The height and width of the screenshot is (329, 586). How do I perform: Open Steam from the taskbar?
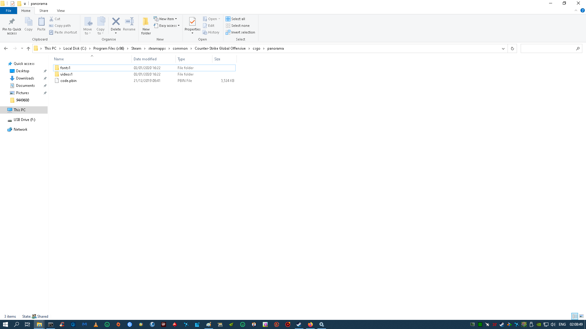click(x=299, y=324)
